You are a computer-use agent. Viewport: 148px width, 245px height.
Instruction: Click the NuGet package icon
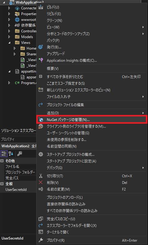click(41, 120)
